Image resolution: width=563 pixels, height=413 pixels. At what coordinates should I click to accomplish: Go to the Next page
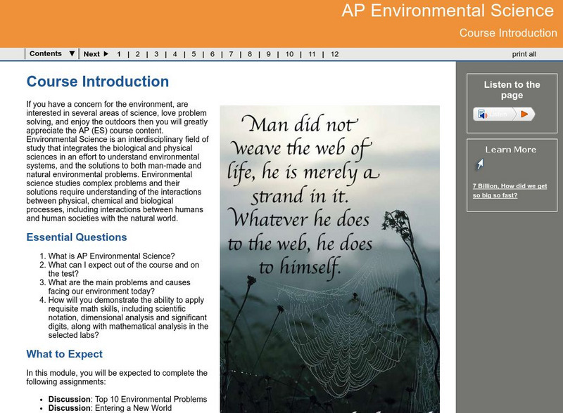click(x=96, y=54)
